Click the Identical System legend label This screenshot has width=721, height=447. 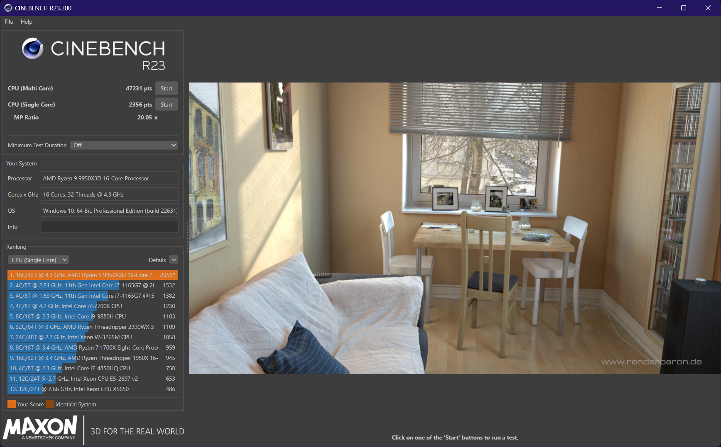pos(76,404)
